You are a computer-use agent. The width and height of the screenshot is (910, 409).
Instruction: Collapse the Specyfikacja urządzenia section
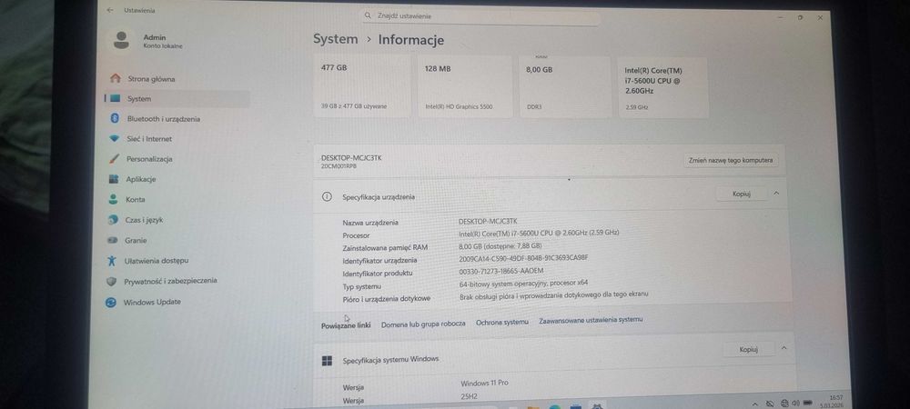[x=776, y=194]
